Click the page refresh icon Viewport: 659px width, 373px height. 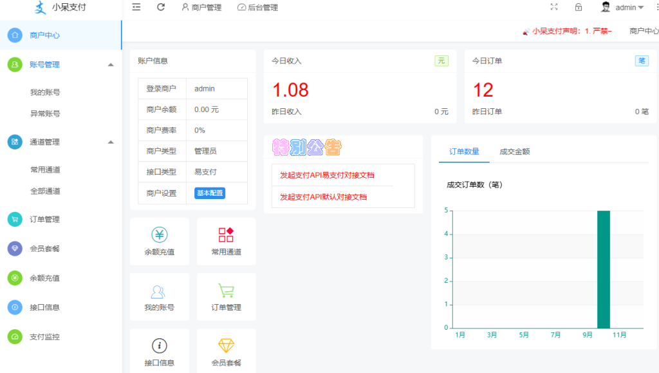[x=161, y=7]
